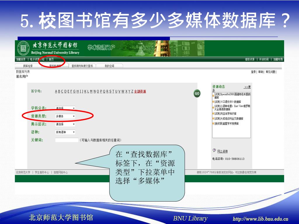Click the 登录 login link
Image resolution: width=299 pixels, height=224 pixels.
253,72
